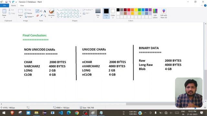This screenshot has height=116, width=207.
Task: Click the Resize button
Action: (x=28, y=13)
